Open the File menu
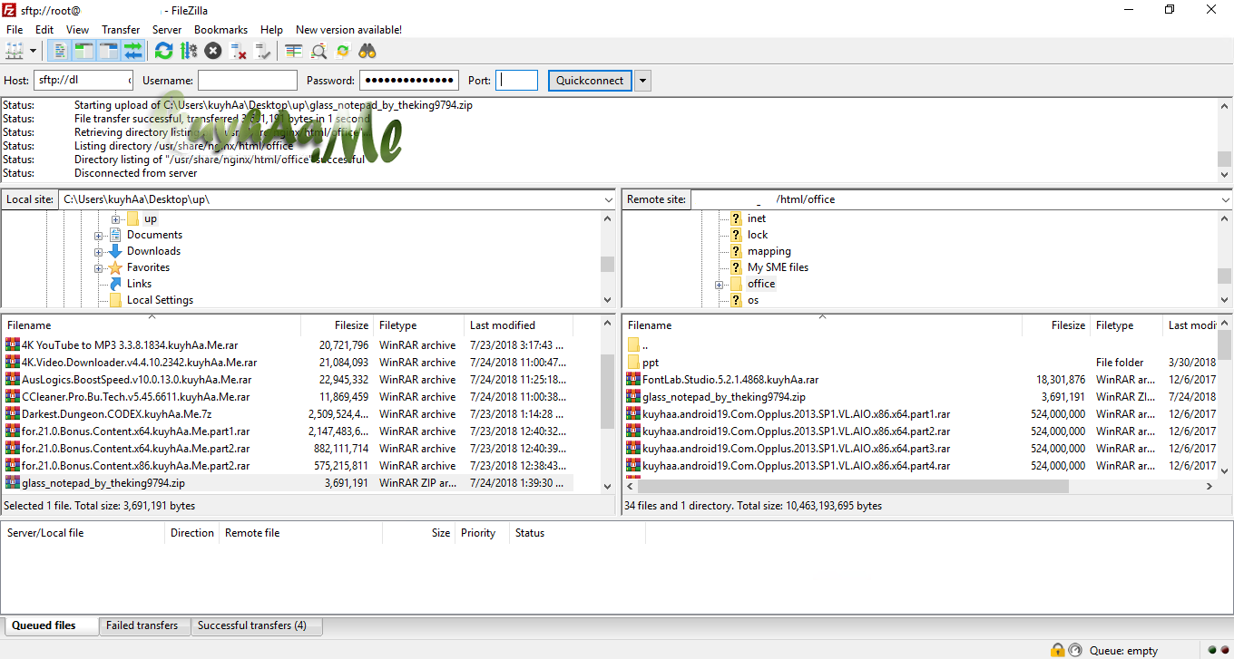This screenshot has height=659, width=1234. [x=15, y=29]
